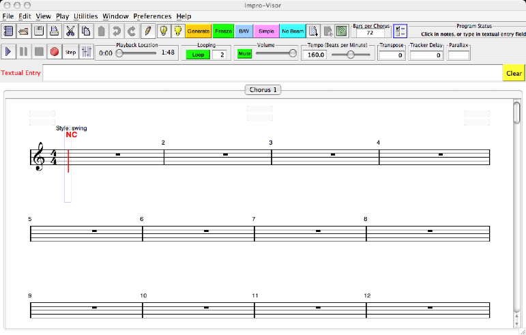Open the mixer sliders icon
Viewport: 526px width, 335px height.
pos(87,51)
